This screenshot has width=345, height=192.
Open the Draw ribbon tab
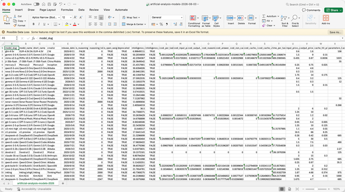point(31,10)
